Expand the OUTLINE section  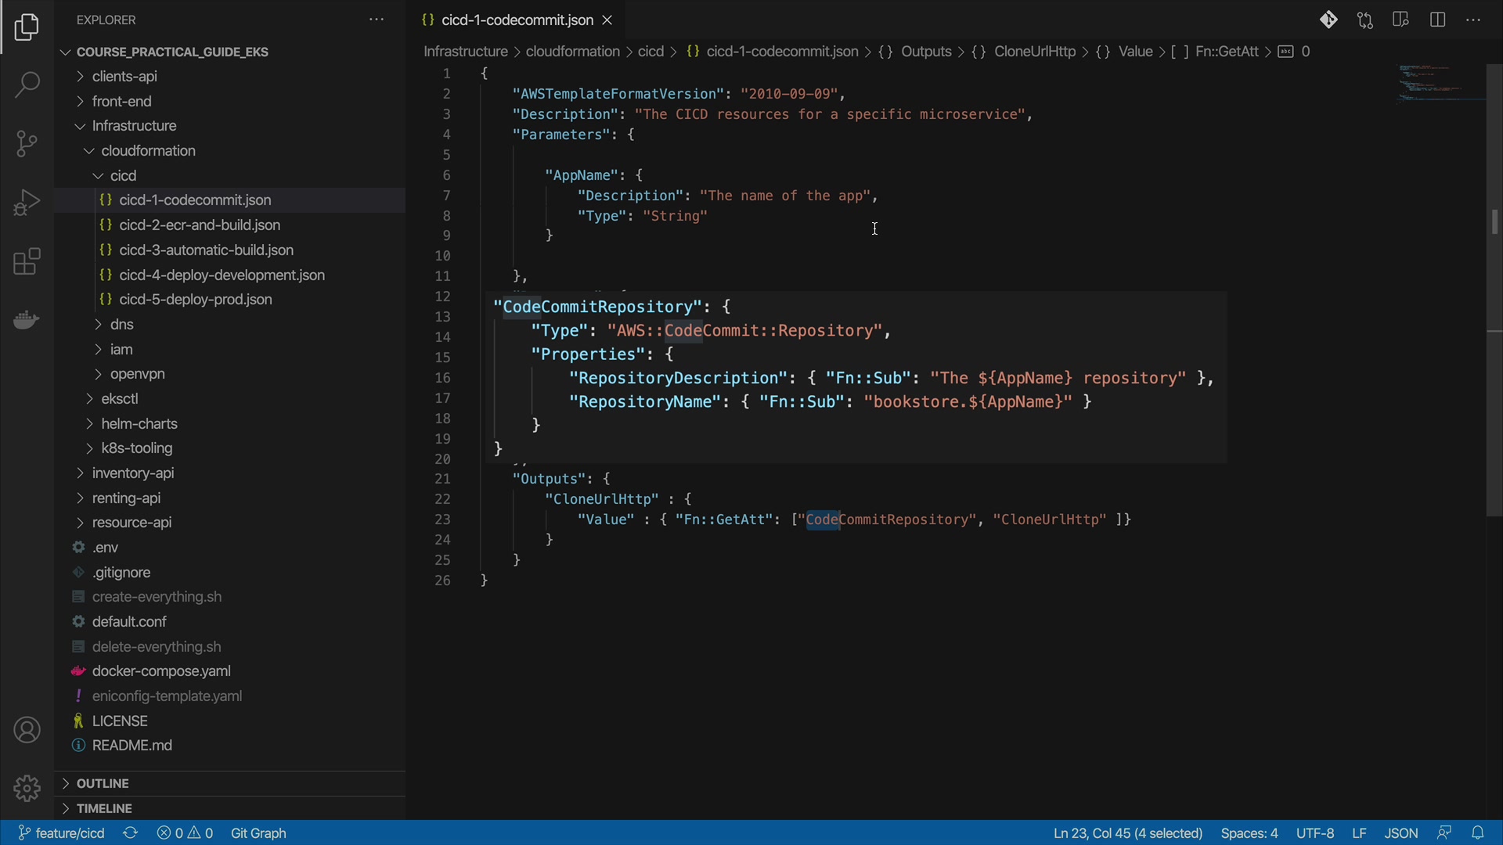(103, 783)
